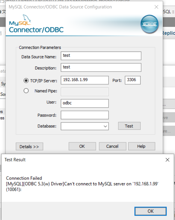The width and height of the screenshot is (175, 220).
Task: Select the TCP/IP Server radio button
Action: [x=26, y=81]
